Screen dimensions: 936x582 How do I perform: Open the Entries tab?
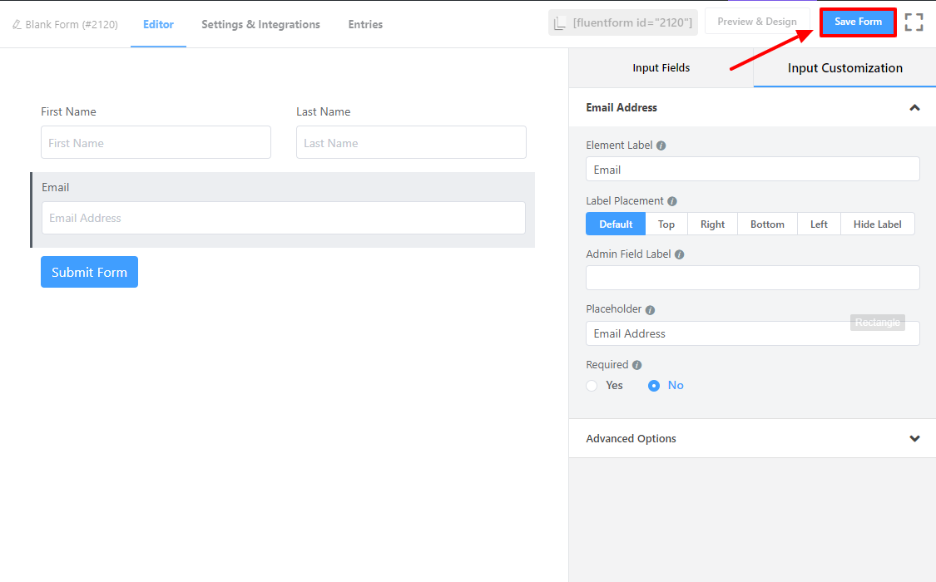365,24
